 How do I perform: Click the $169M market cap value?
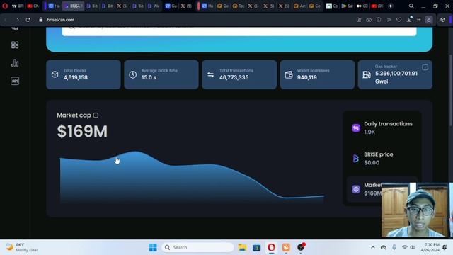[x=82, y=131]
